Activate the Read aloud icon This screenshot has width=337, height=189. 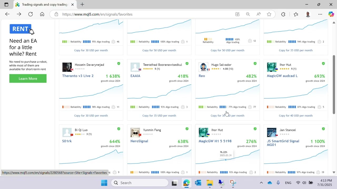coord(259,14)
